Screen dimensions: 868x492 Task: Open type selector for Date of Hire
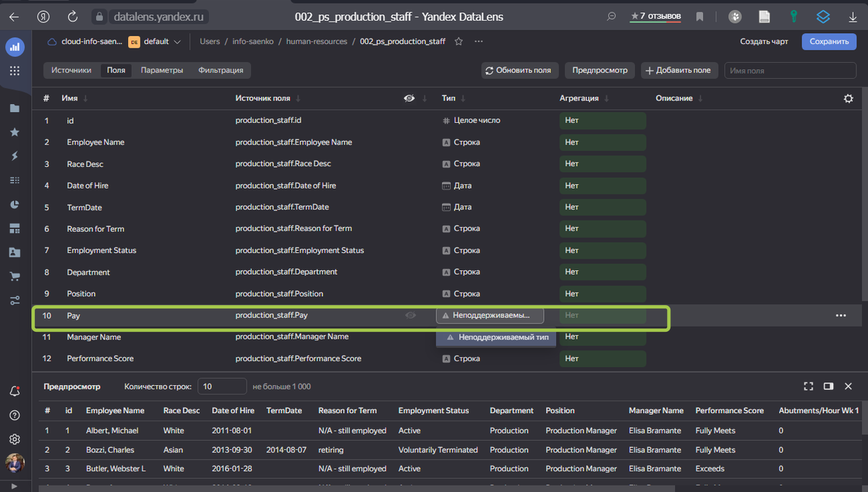pos(457,186)
